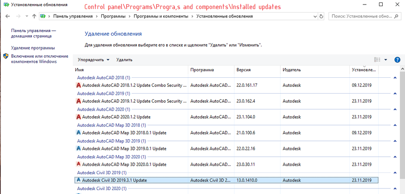Image resolution: width=405 pixels, height=194 pixels.
Task: Collapse the Autodesk Civil 3D 2020 group
Action: pyautogui.click(x=395, y=188)
